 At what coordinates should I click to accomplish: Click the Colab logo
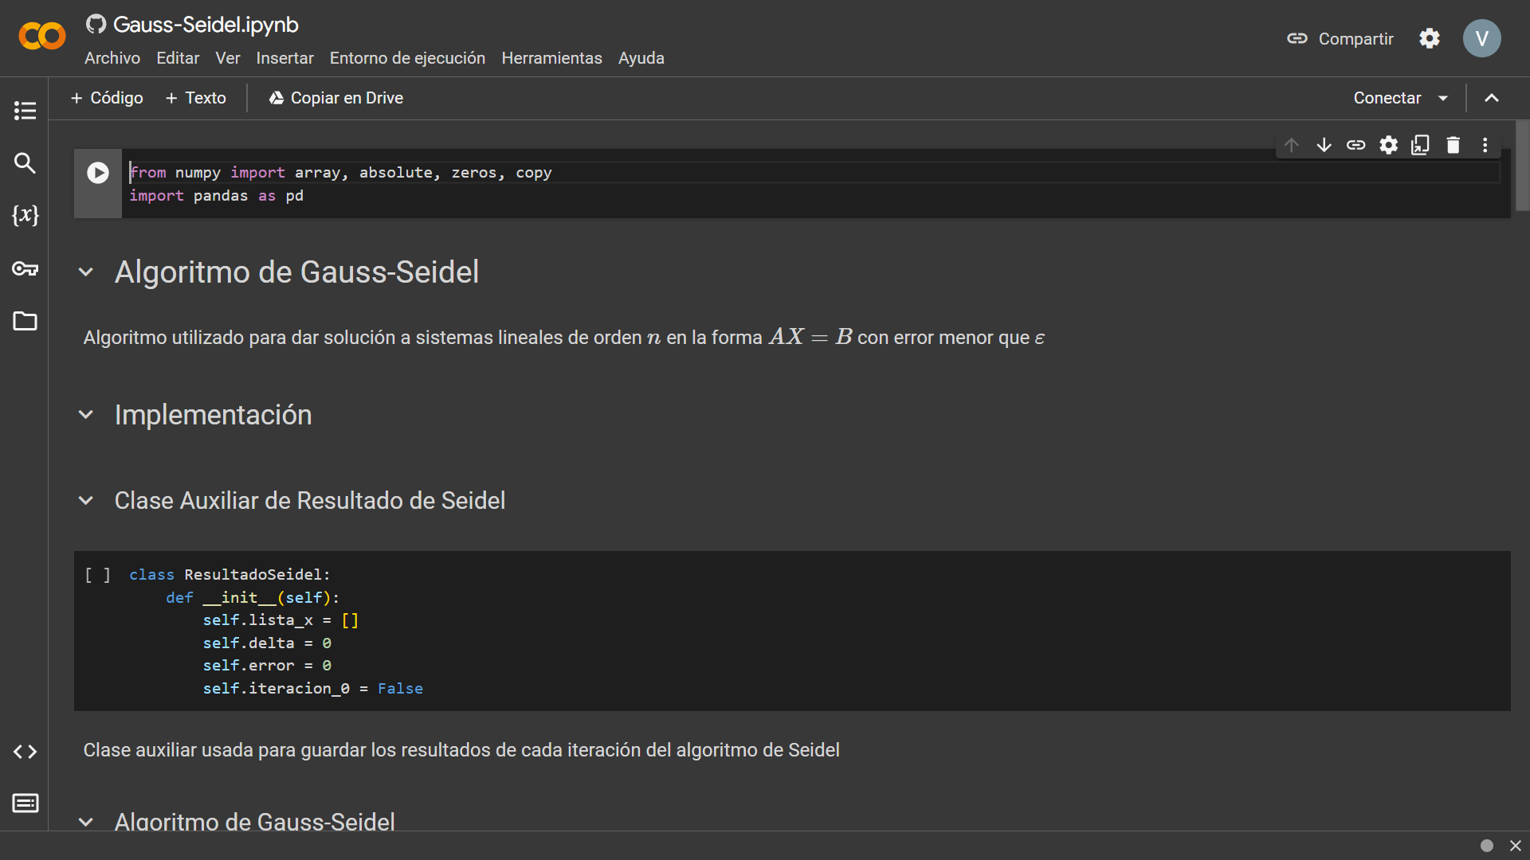click(41, 36)
